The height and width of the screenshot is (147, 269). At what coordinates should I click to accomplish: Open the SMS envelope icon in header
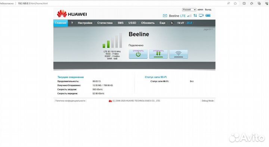pyautogui.click(x=165, y=16)
